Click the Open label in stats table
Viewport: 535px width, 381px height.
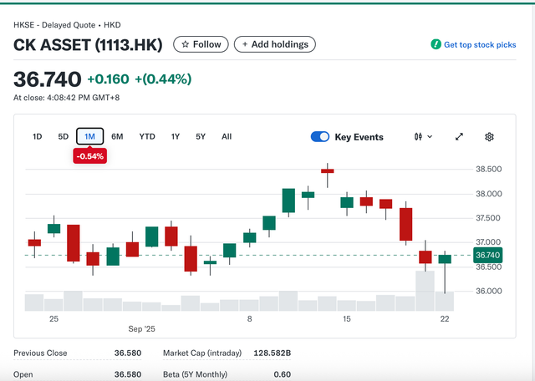click(x=23, y=374)
